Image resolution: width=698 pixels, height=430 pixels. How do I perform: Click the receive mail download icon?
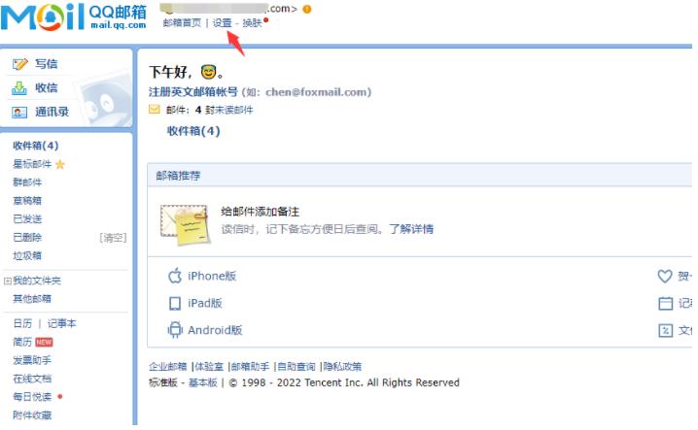19,88
